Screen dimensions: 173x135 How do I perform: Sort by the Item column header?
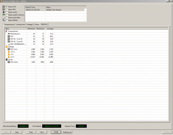16,29
